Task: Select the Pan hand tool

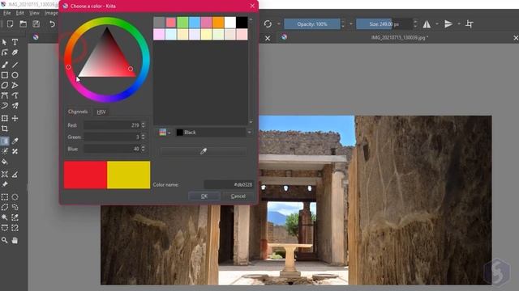Action: 15,240
